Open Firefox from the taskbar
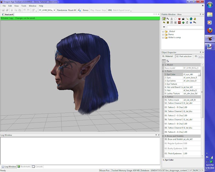 click(210, 31)
